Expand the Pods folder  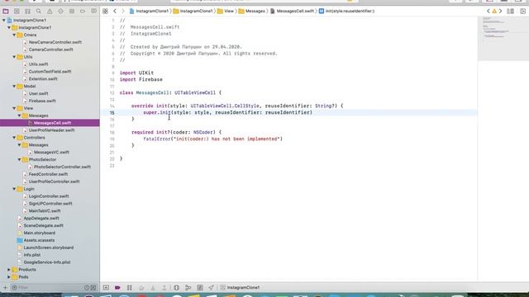point(9,277)
